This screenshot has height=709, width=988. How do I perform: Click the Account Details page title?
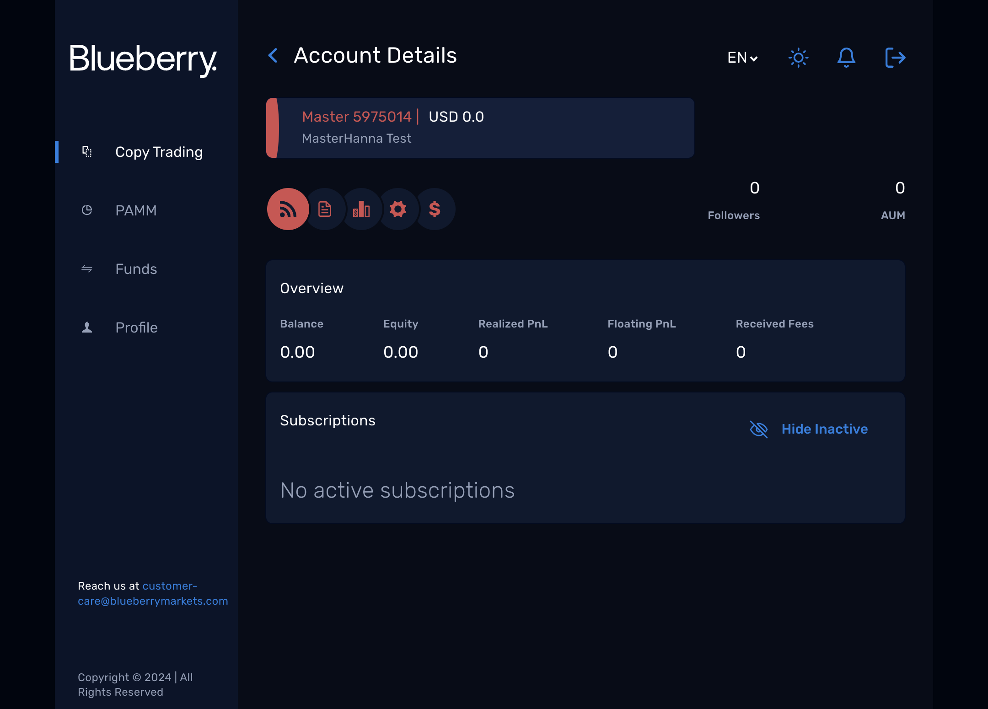pos(375,55)
